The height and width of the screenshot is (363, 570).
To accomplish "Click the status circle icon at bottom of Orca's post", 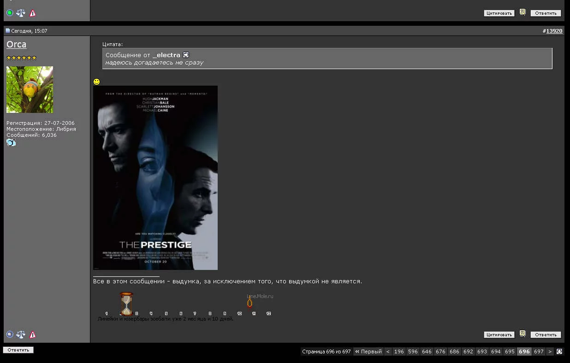I will 10,334.
